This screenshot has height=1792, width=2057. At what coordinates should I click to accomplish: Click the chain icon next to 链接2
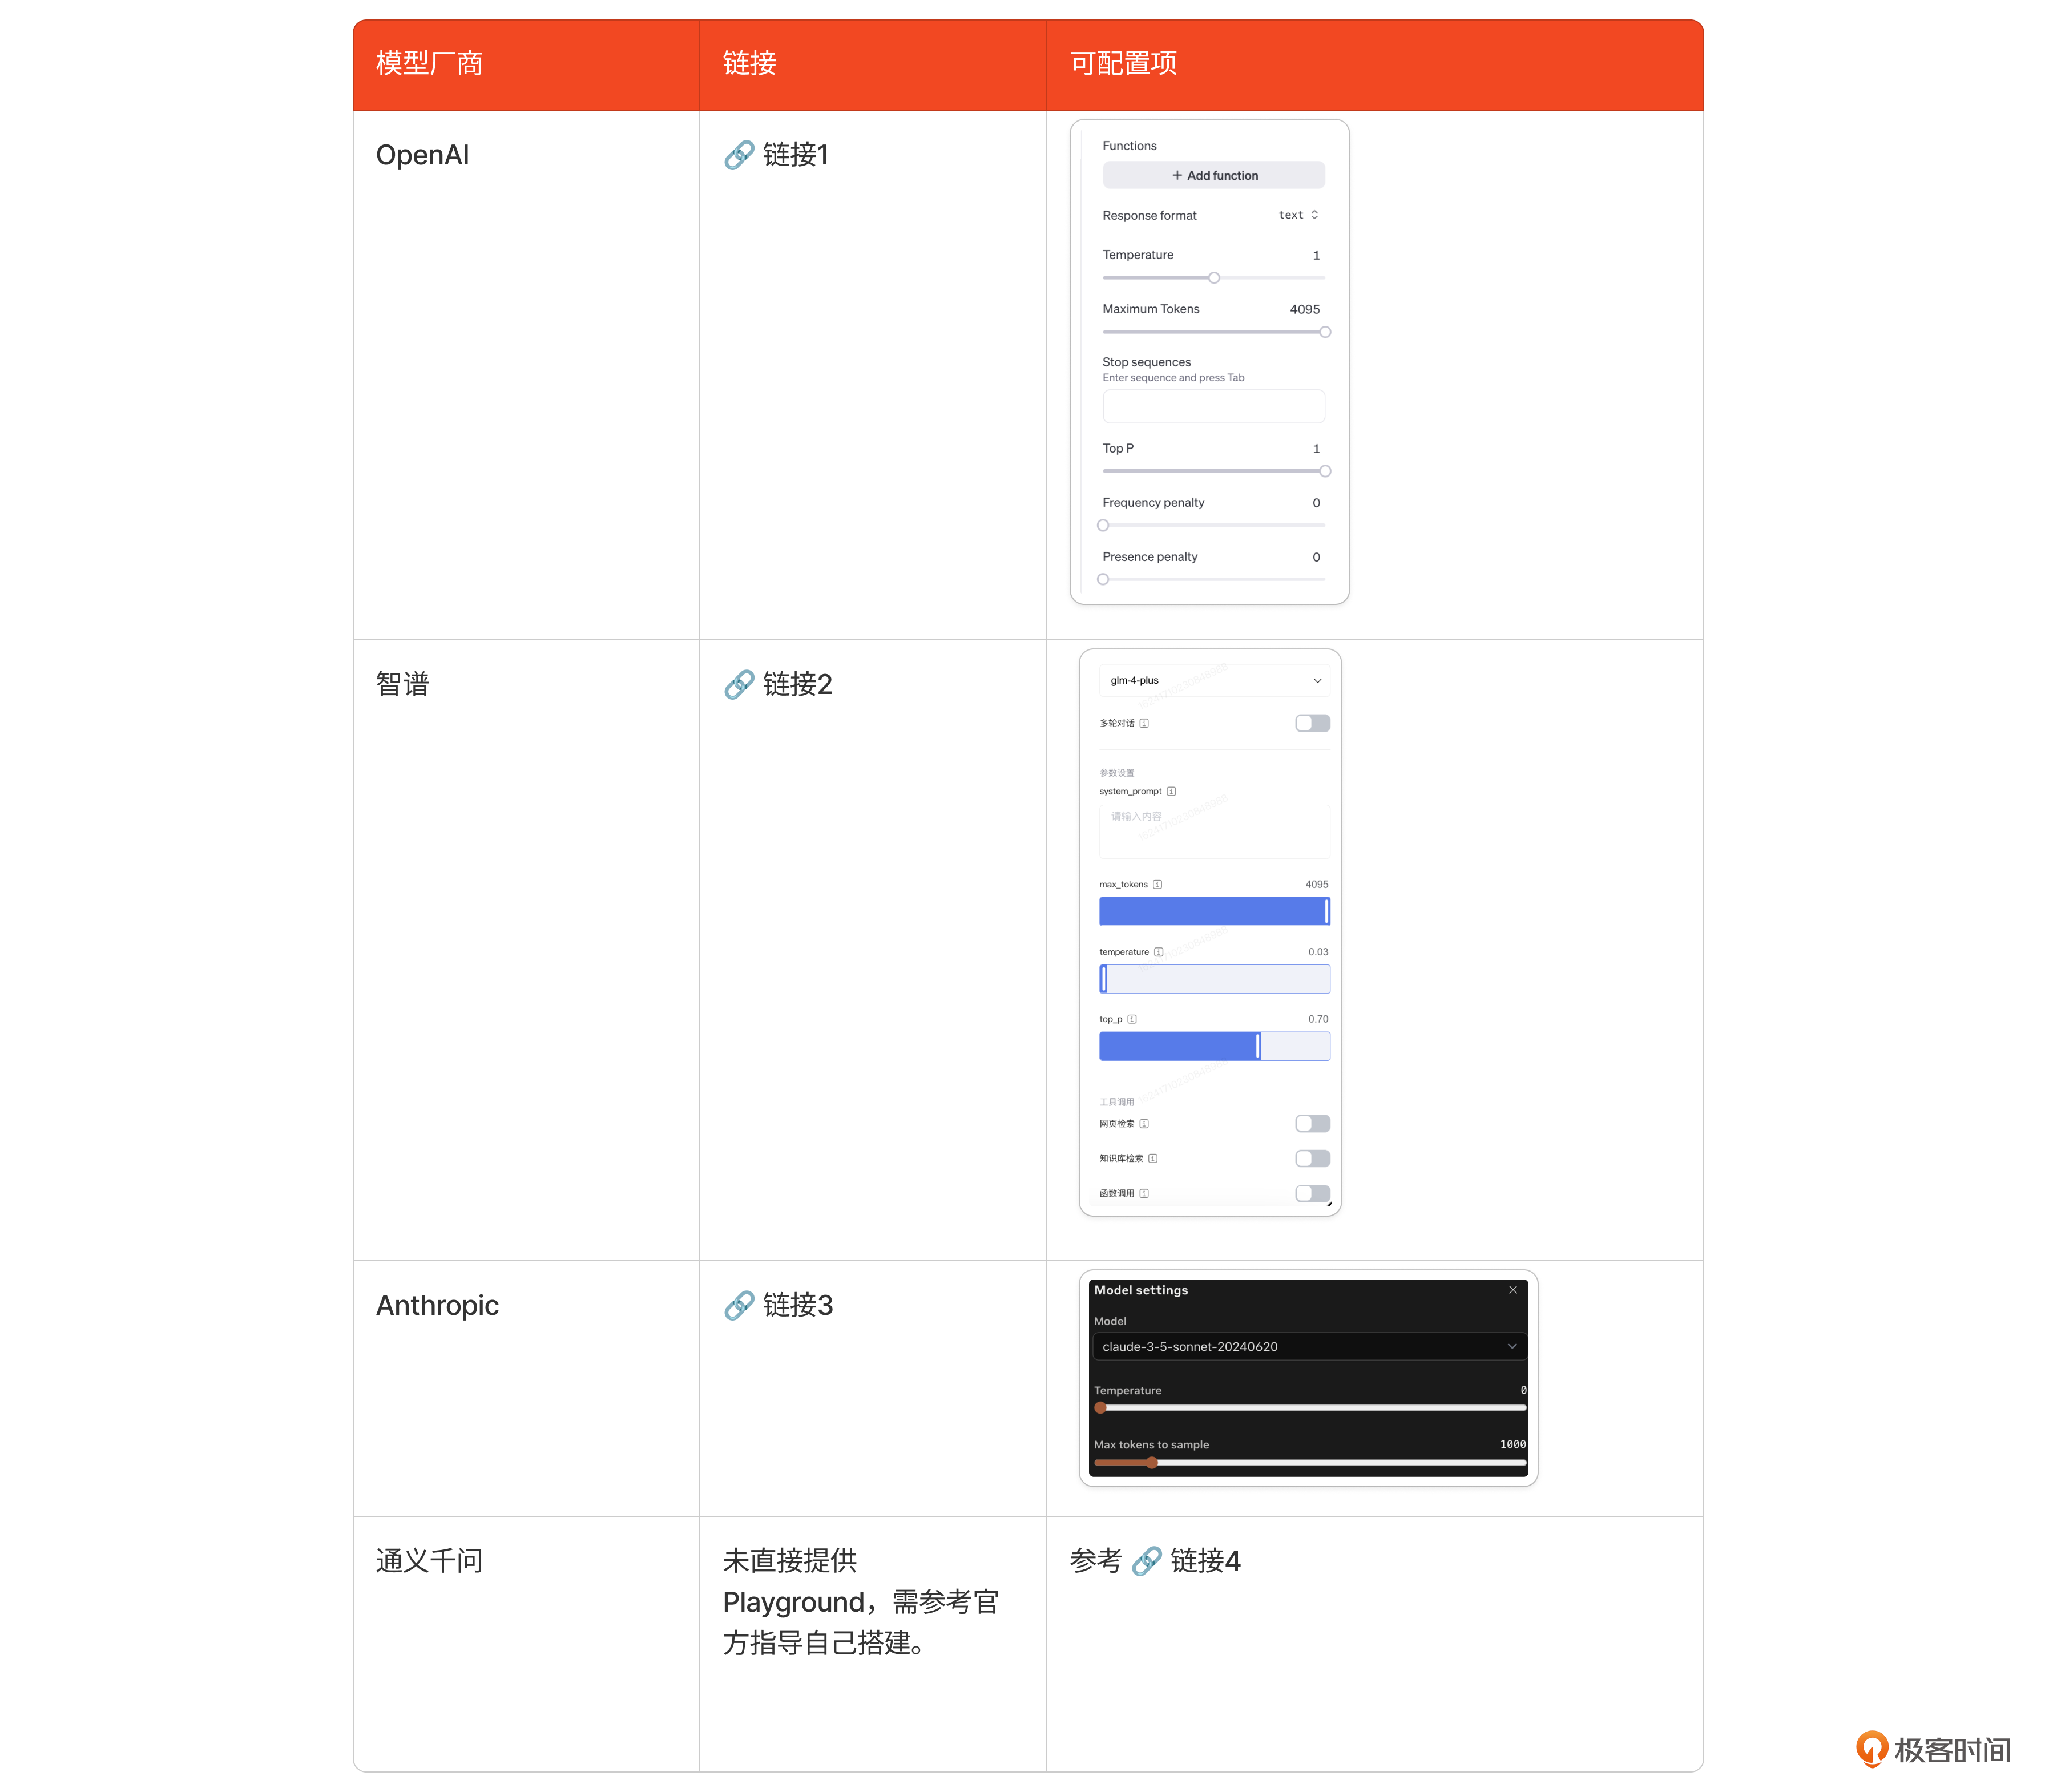click(x=739, y=684)
